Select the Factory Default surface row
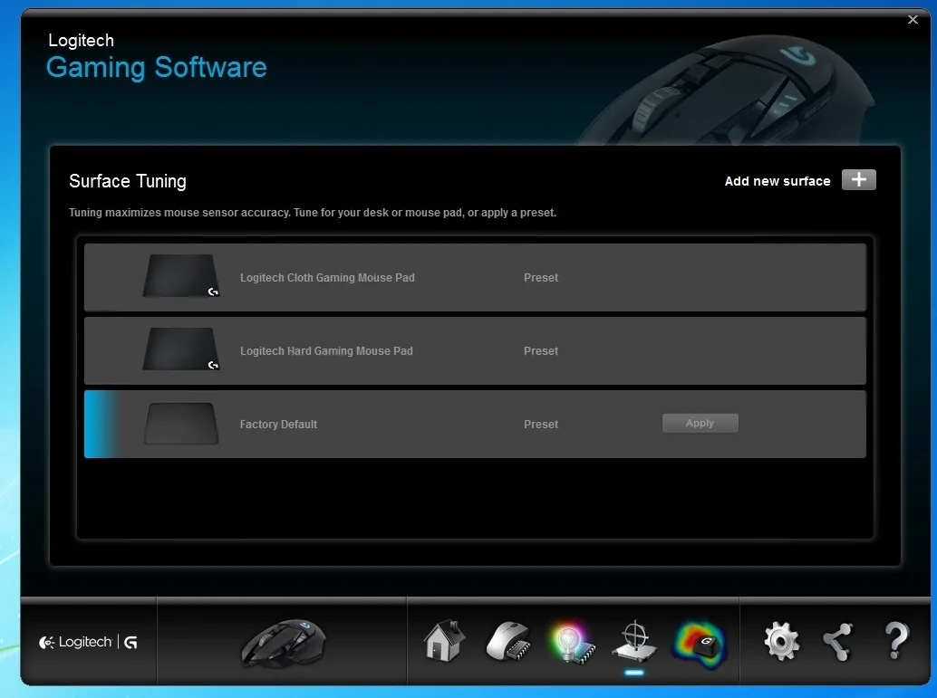 (x=475, y=424)
